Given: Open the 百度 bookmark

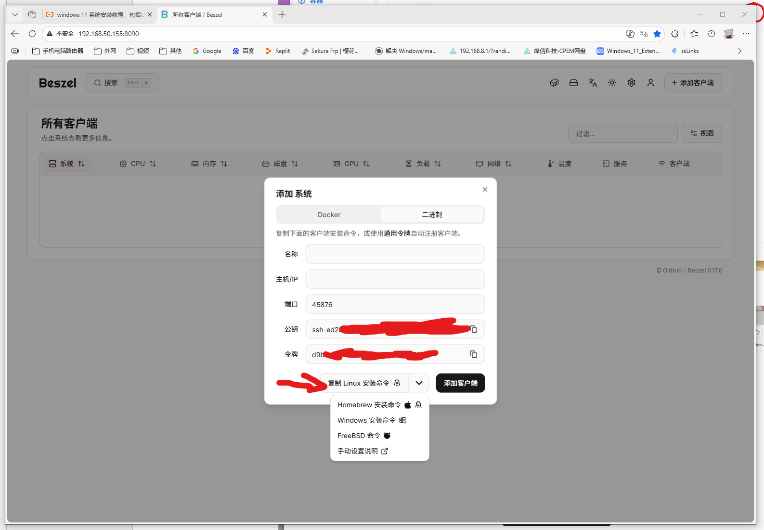Looking at the screenshot, I should [243, 51].
